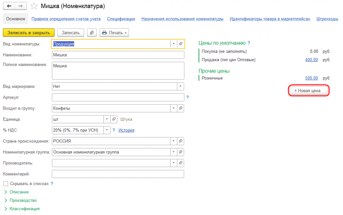Go forward with the right arrow button

pos(21,6)
